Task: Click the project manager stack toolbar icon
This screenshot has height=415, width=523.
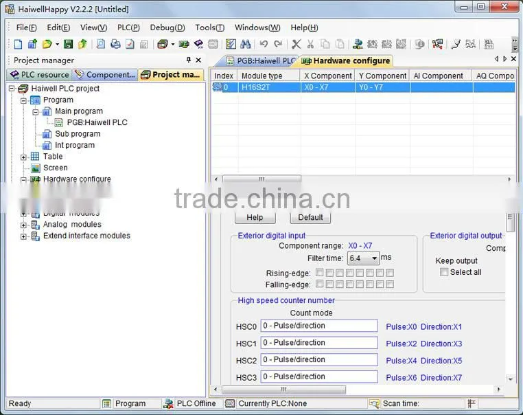Action: (x=163, y=44)
